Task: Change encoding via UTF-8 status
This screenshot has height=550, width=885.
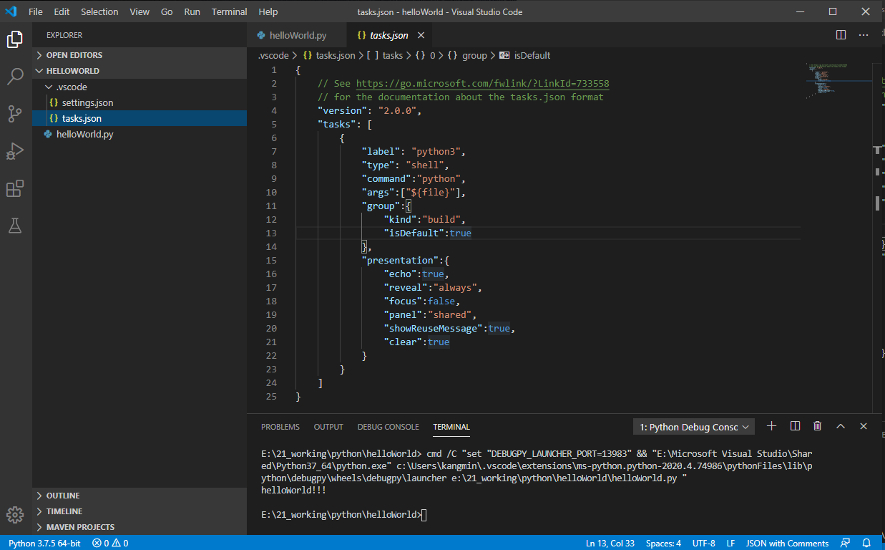Action: (703, 543)
